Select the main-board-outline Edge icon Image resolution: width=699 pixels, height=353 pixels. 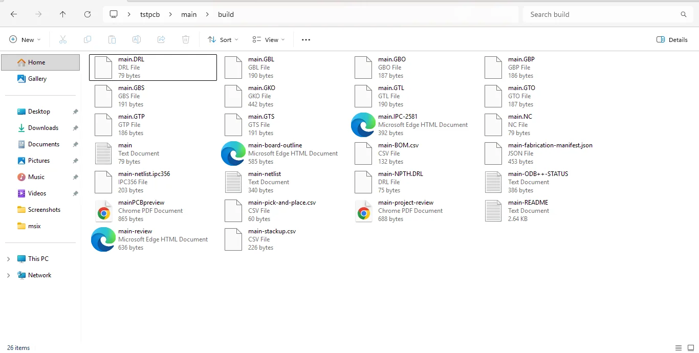233,153
